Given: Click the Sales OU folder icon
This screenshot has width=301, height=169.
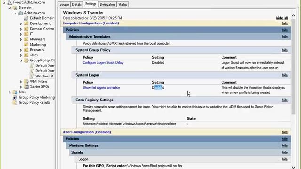Looking at the screenshot, I should [26, 55].
